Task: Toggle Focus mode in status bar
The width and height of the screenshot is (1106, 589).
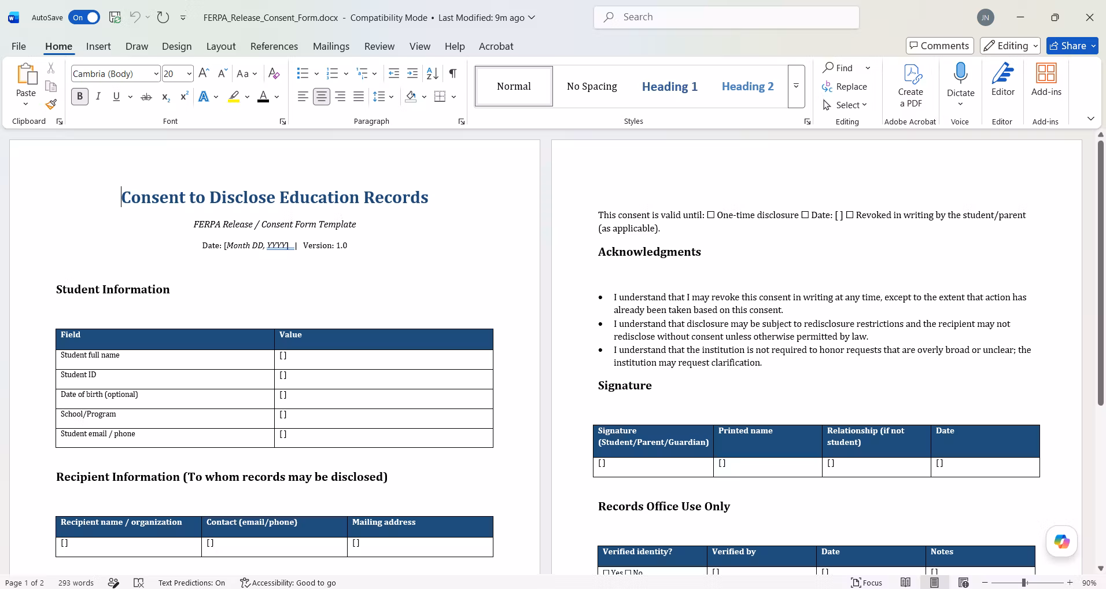Action: [x=866, y=583]
